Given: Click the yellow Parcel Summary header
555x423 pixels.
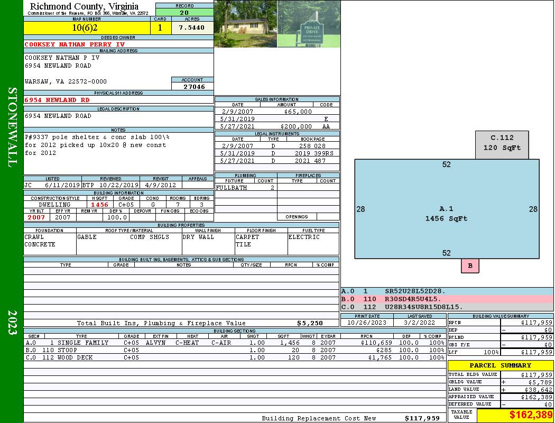Looking at the screenshot, I should coord(500,365).
